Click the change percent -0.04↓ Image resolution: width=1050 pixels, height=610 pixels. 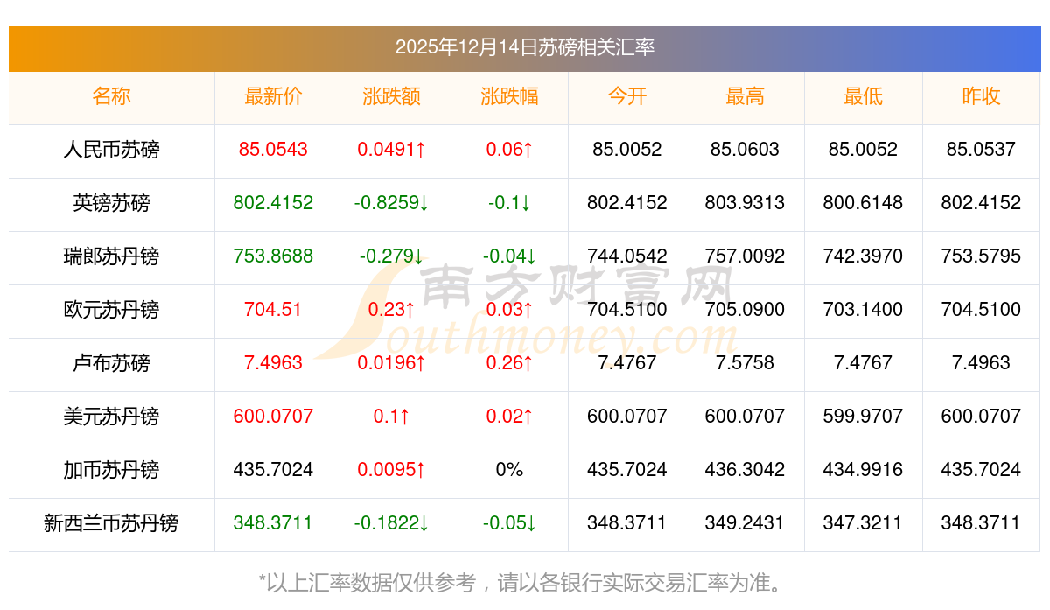(x=509, y=256)
